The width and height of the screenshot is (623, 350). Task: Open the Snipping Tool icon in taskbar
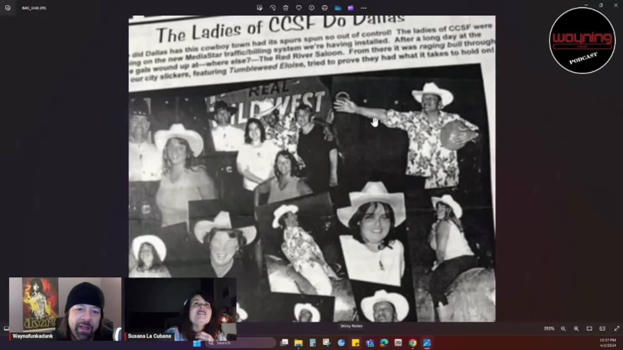[x=327, y=343]
